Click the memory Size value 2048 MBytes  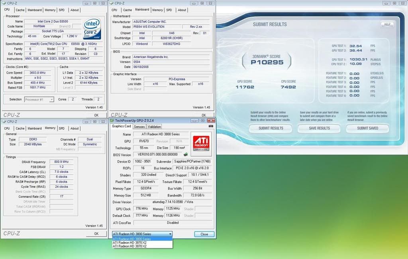(33, 144)
